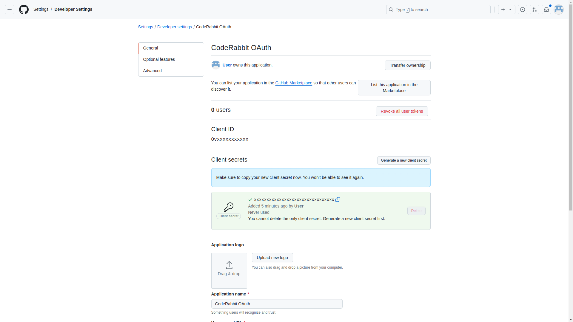Click the client secret key icon
573x322 pixels.
(x=229, y=207)
